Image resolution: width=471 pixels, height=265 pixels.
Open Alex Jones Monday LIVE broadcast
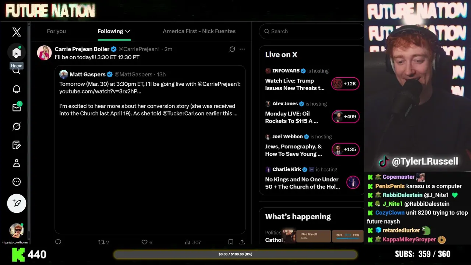coord(291,117)
